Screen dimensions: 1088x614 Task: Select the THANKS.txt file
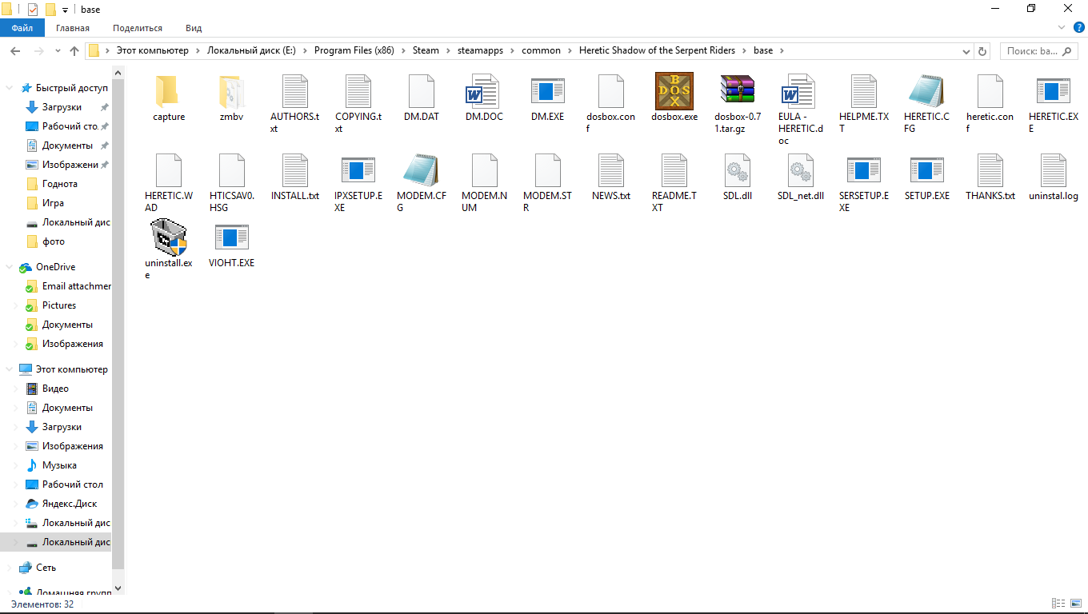click(x=990, y=177)
